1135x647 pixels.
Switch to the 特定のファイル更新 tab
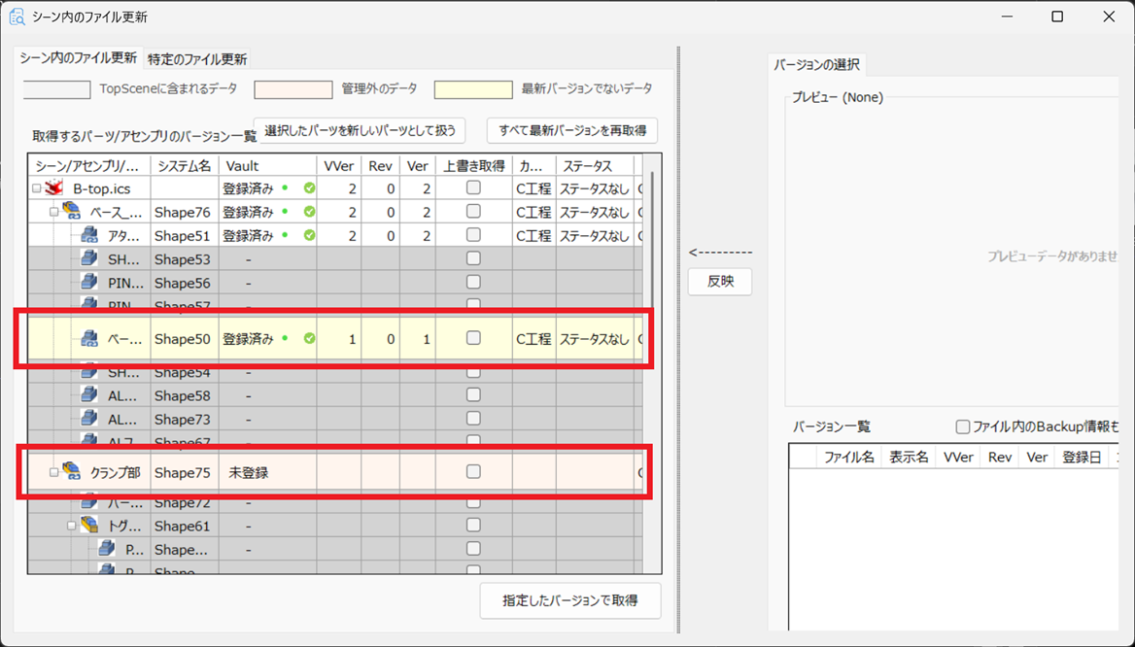tap(197, 58)
